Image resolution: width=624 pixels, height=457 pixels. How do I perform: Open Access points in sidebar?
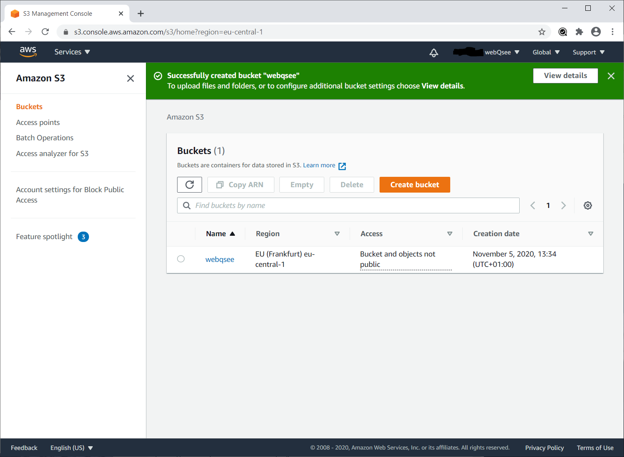[38, 122]
